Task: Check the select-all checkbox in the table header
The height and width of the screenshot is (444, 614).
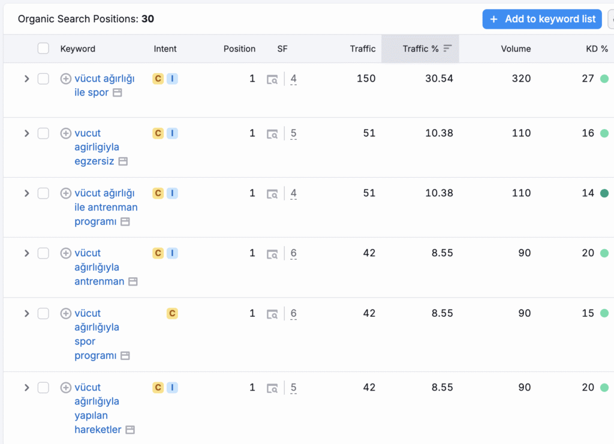Action: [x=43, y=48]
